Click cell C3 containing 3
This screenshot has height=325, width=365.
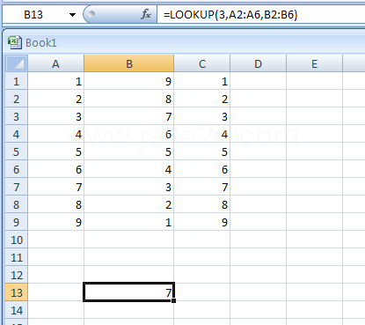[x=202, y=116]
